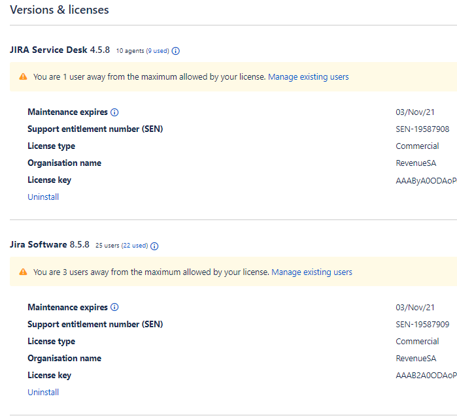Viewport: 457px width, 420px height.
Task: Click info icon beside Jira Software users count
Action: click(x=154, y=246)
